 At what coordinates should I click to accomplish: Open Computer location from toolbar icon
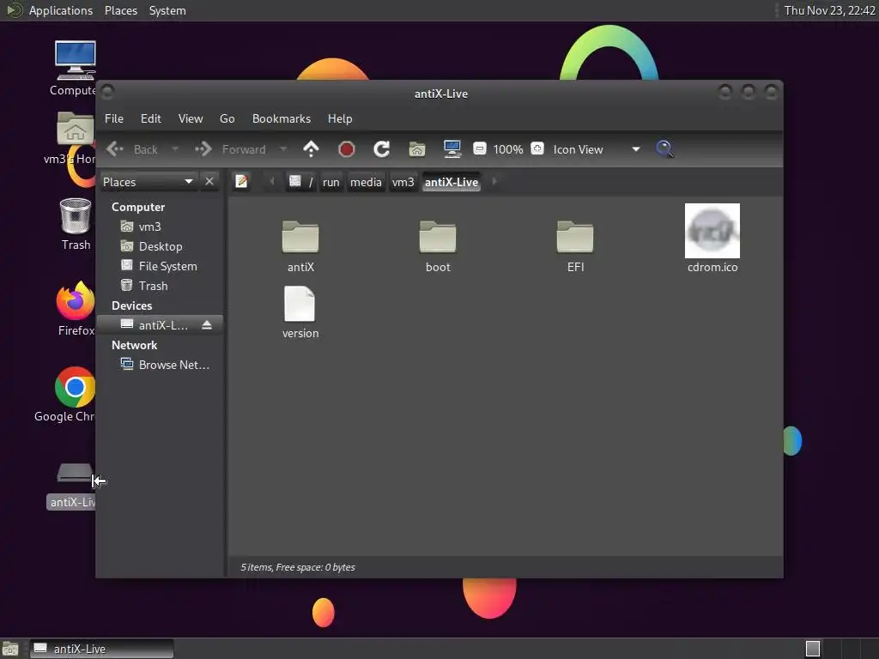pos(452,149)
